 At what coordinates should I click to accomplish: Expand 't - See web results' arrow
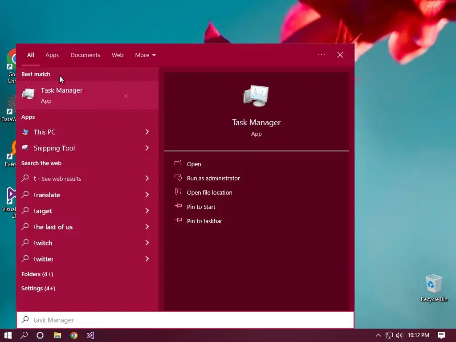[x=147, y=178]
